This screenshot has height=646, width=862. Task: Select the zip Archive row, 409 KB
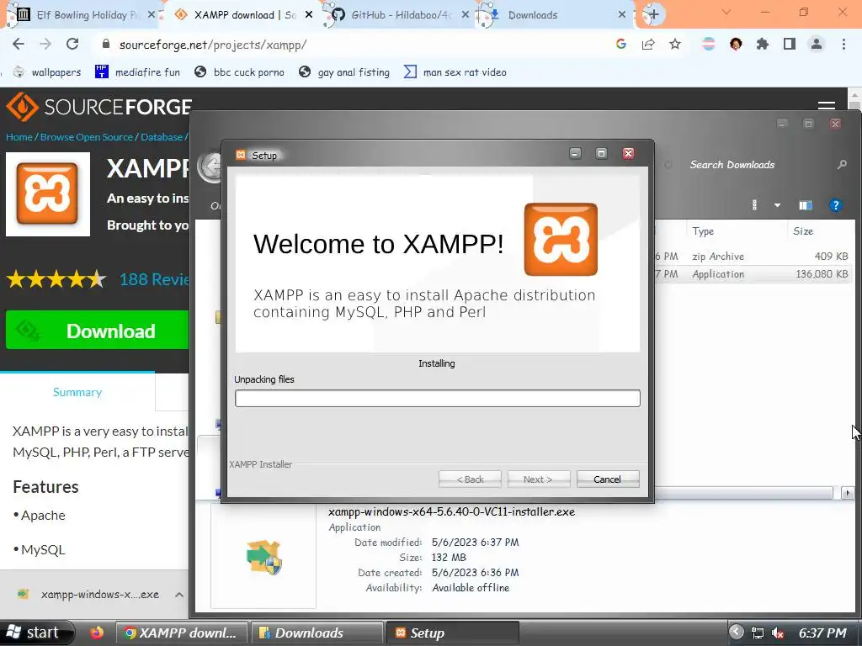(x=752, y=256)
